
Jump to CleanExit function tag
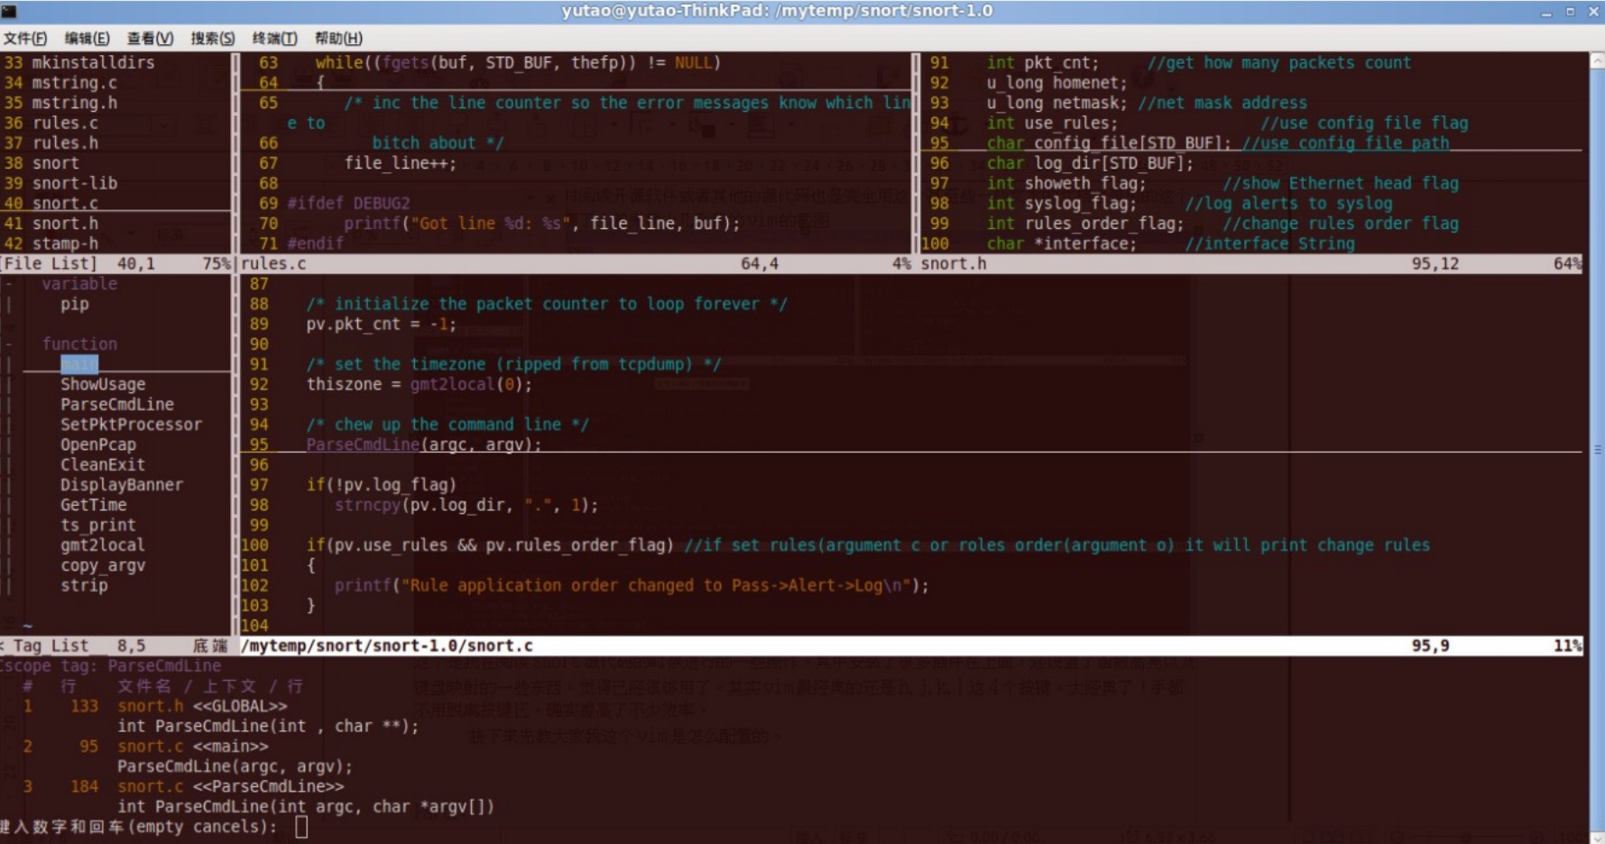(103, 464)
